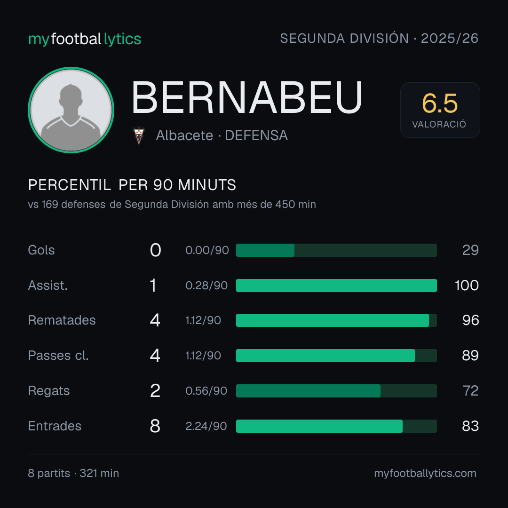The height and width of the screenshot is (508, 508).
Task: Click the Assist. percentile bar
Action: (336, 286)
